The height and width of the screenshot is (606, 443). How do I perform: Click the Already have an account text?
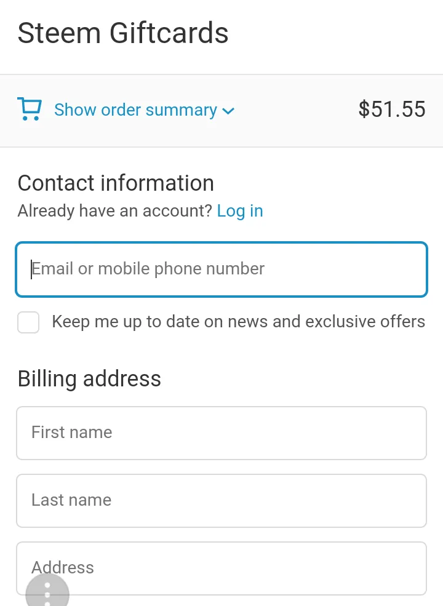coord(115,211)
